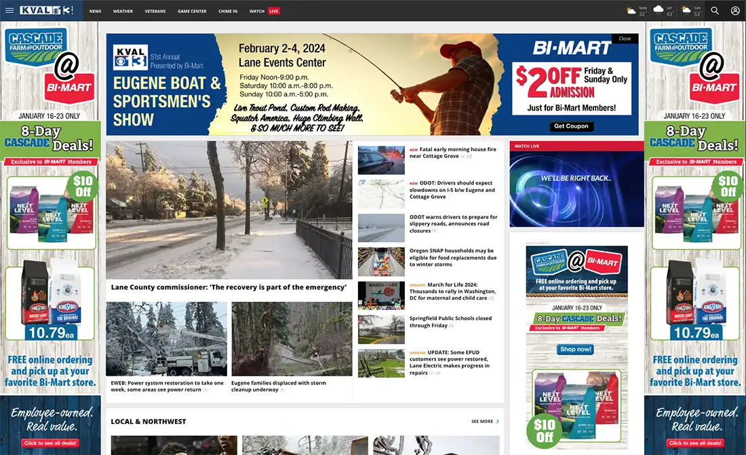Click the $10 Off badge in center-right ad
This screenshot has width=746, height=455.
pyautogui.click(x=545, y=431)
